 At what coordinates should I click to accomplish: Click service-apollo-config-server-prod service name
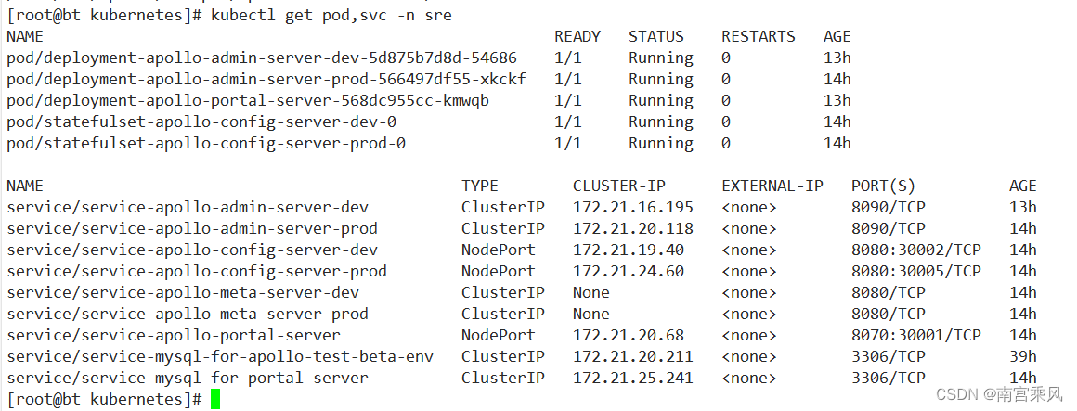197,271
